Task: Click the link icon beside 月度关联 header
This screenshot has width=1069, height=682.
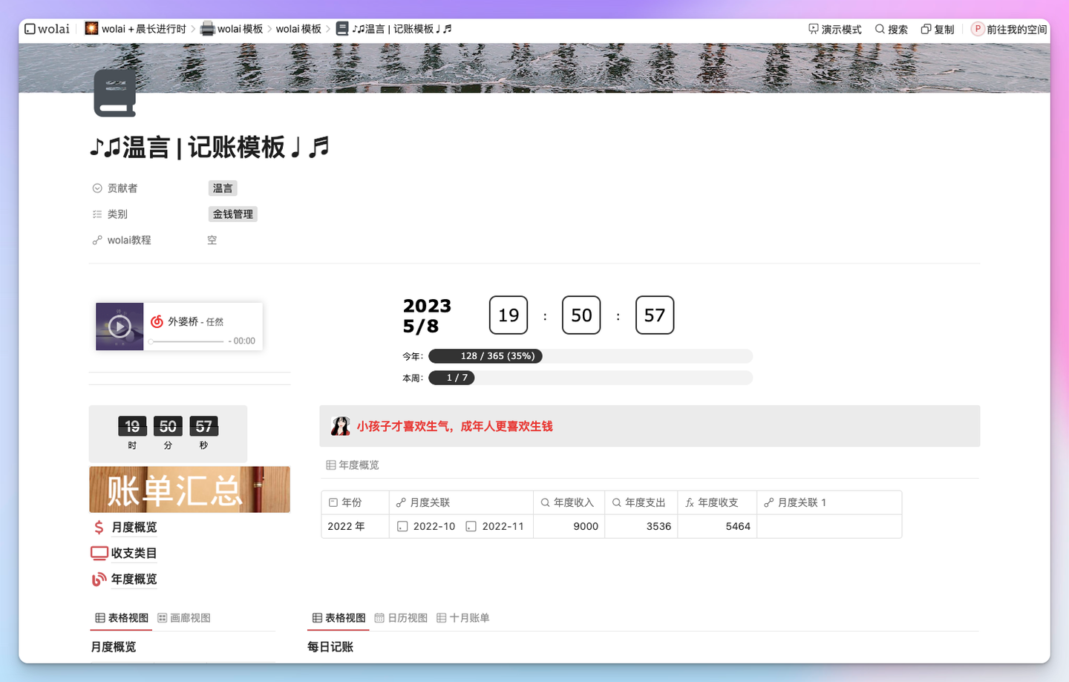Action: tap(401, 502)
